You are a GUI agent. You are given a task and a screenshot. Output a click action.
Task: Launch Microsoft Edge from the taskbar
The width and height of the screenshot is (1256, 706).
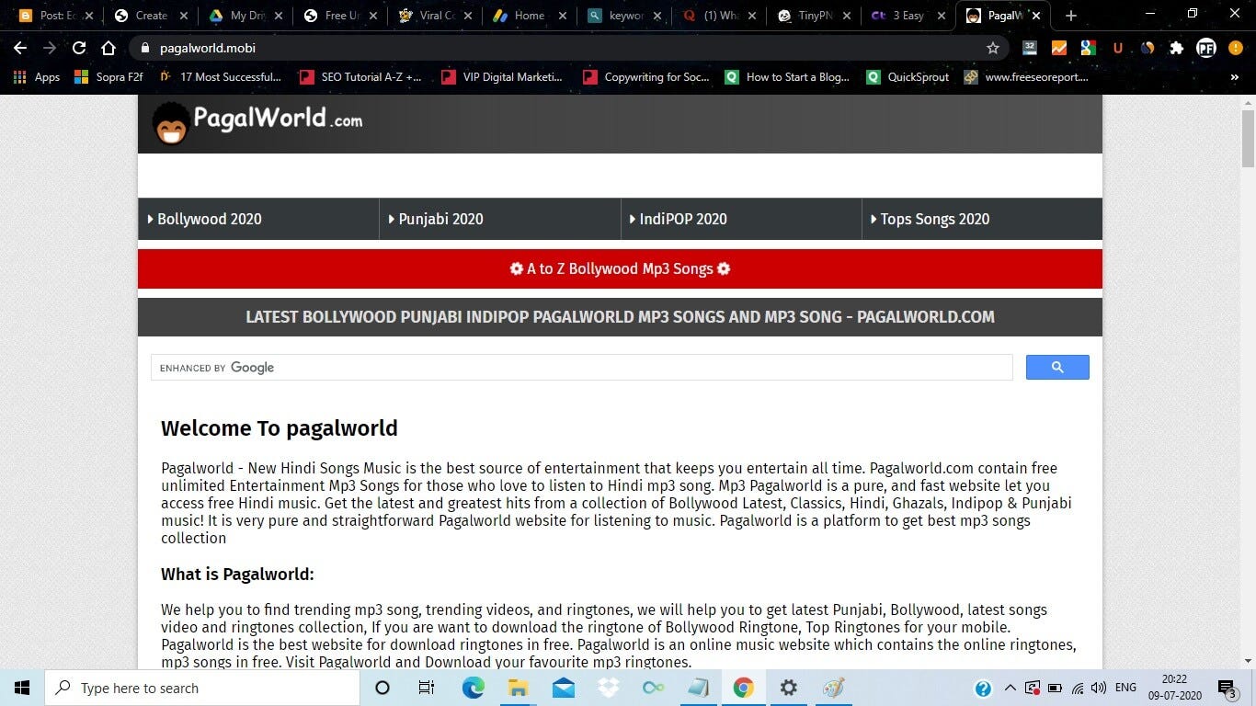(473, 688)
